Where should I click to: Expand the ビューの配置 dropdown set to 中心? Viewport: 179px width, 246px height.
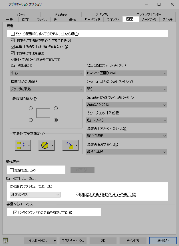pos(47,73)
